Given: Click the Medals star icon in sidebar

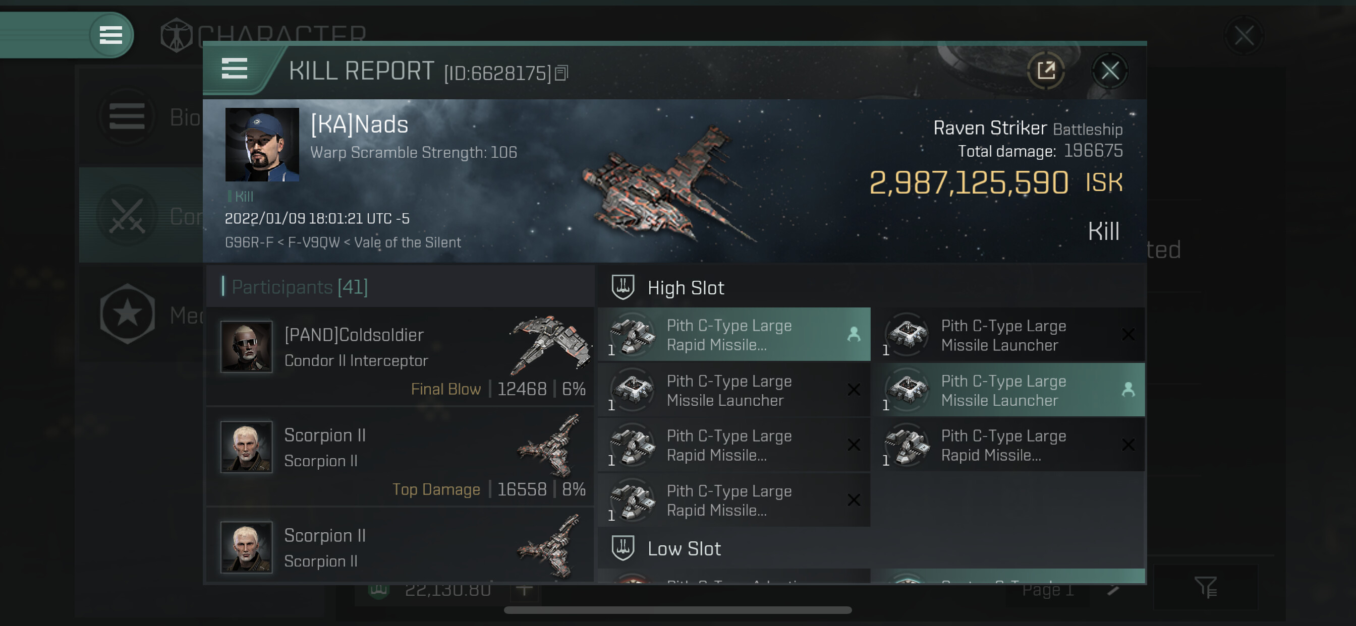Looking at the screenshot, I should pyautogui.click(x=128, y=314).
